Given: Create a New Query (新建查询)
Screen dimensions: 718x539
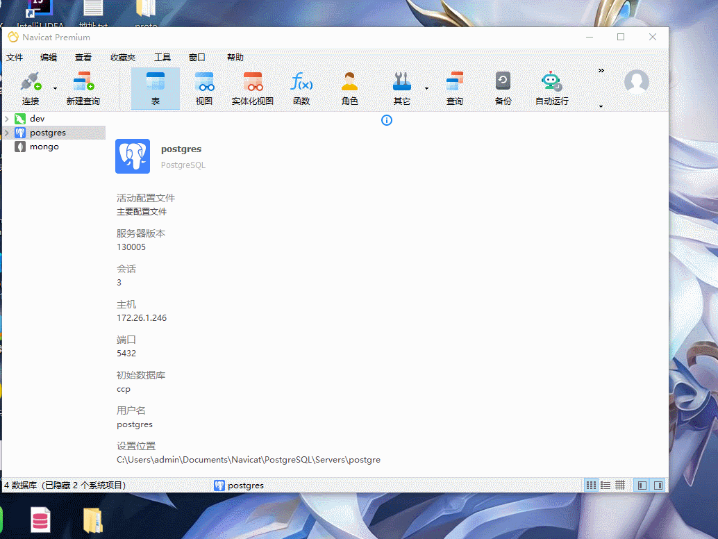Looking at the screenshot, I should point(83,88).
